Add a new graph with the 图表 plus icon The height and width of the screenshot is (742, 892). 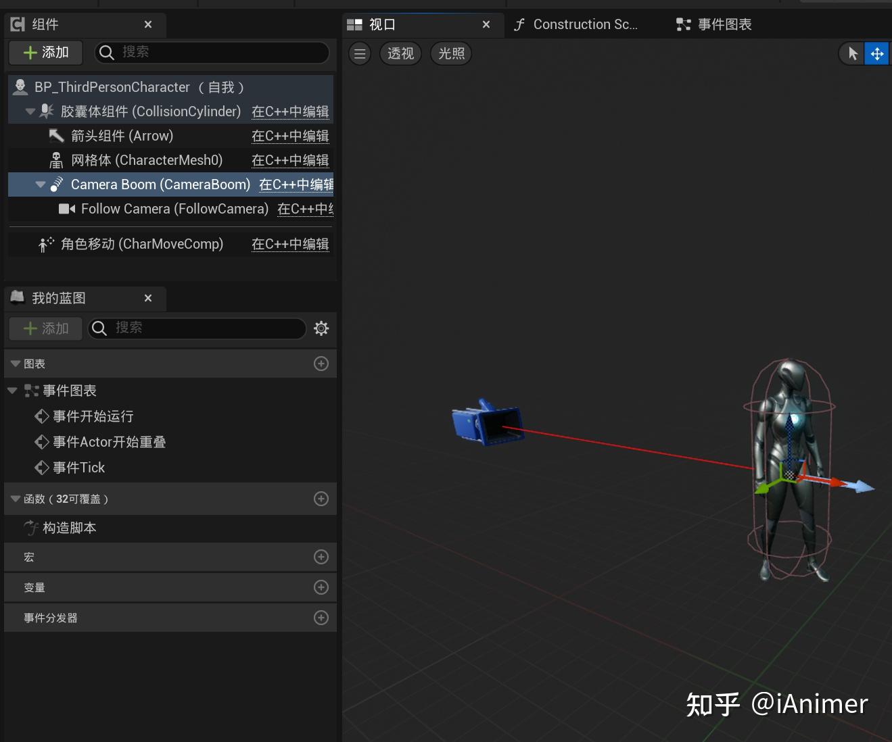point(321,364)
